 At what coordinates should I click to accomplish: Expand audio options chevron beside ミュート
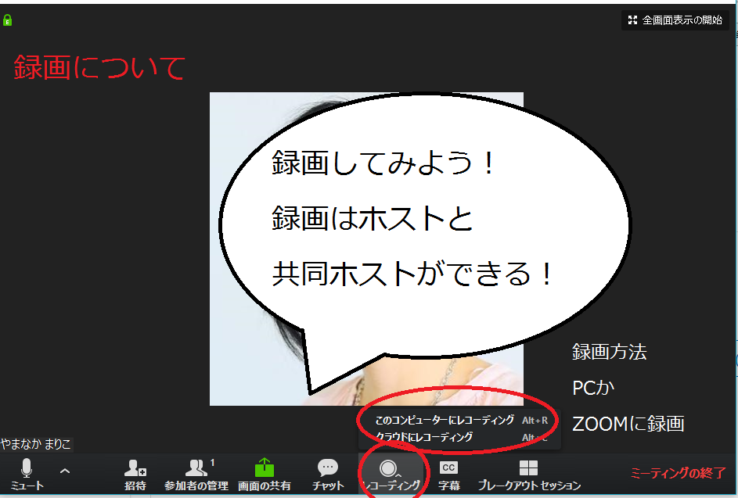click(65, 471)
